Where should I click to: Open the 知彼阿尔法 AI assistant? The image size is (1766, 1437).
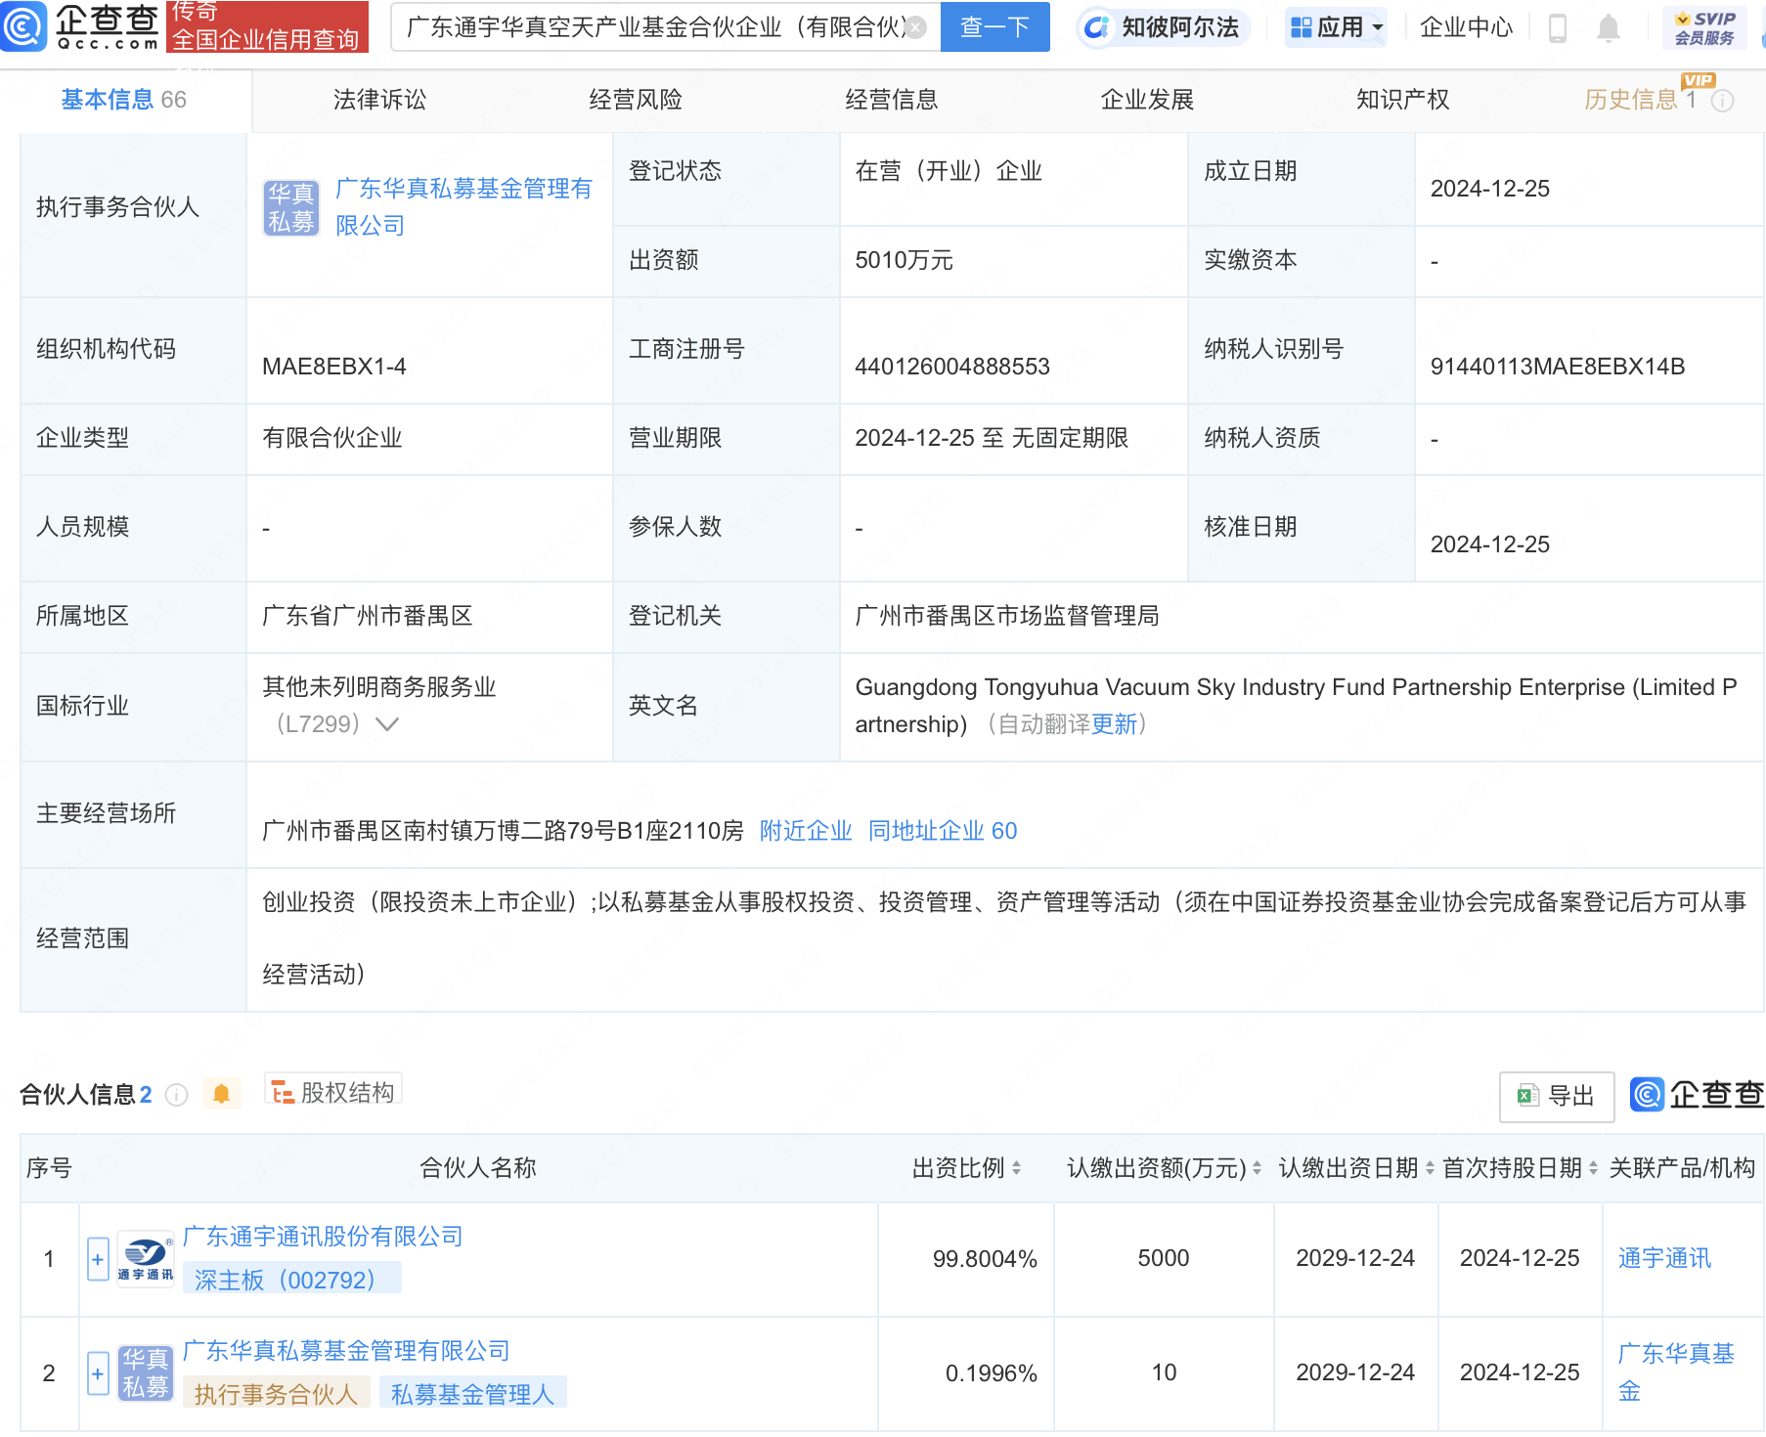point(1162,27)
